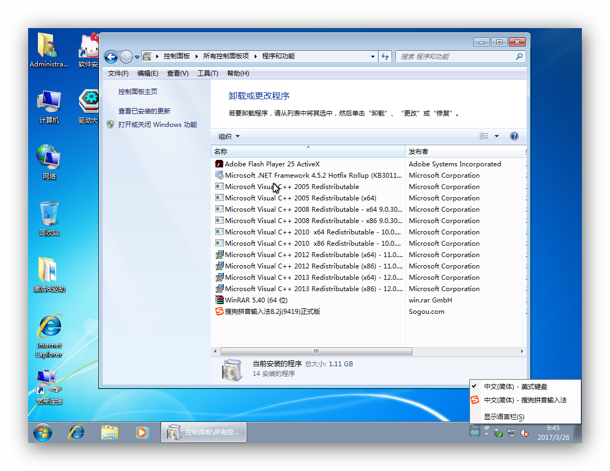This screenshot has height=471, width=610.
Task: Open Internet Explorer from taskbar
Action: [77, 432]
